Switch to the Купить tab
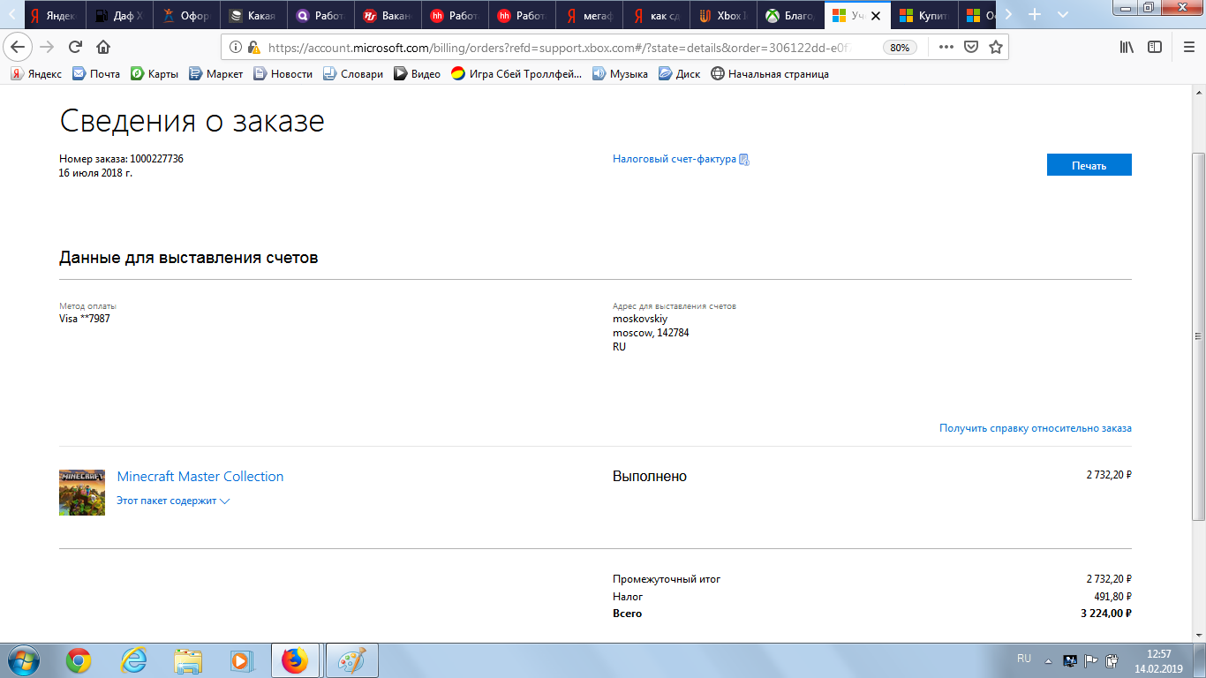The width and height of the screenshot is (1206, 678). [924, 16]
